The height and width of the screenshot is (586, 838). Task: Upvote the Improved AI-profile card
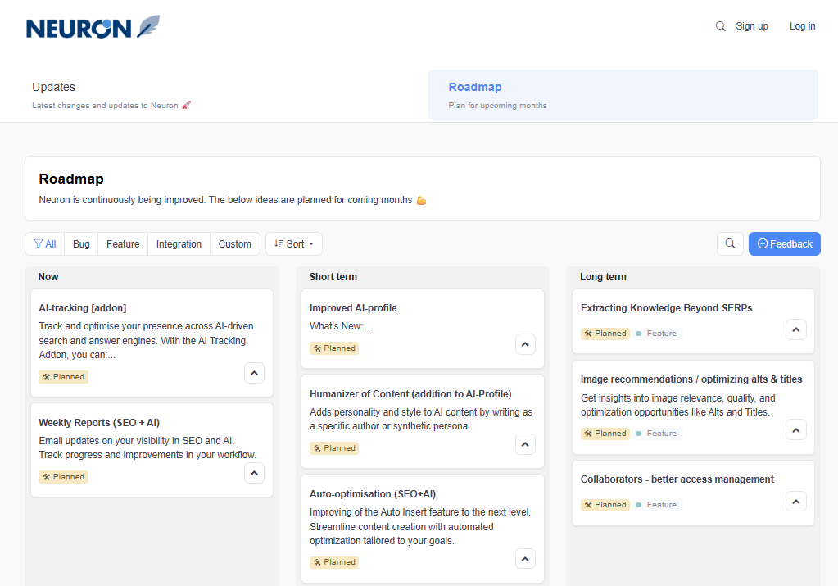click(525, 344)
